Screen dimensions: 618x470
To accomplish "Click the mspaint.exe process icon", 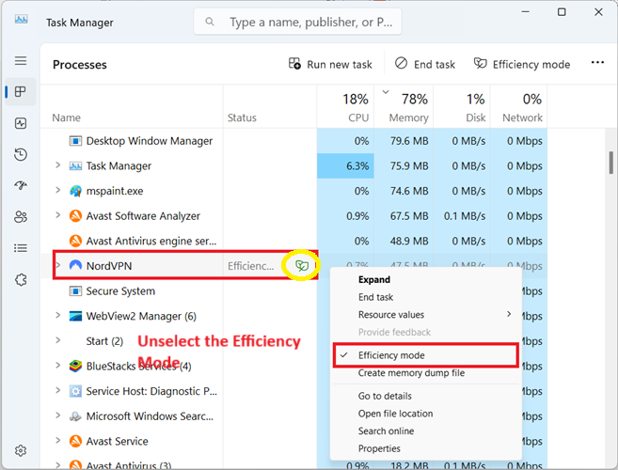I will (75, 191).
